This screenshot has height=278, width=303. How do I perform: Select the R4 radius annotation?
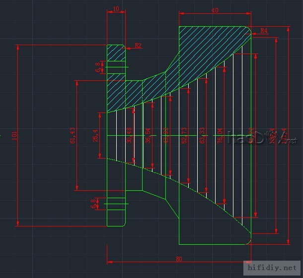coord(264,31)
